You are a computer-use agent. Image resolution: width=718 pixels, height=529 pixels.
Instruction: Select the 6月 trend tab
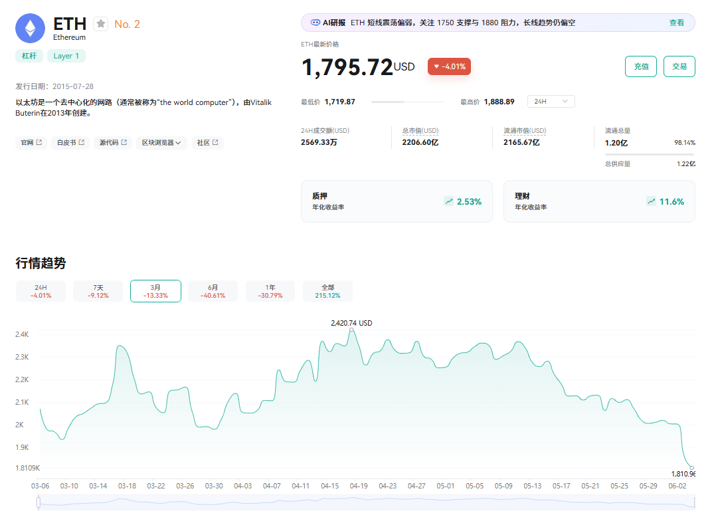[213, 291]
